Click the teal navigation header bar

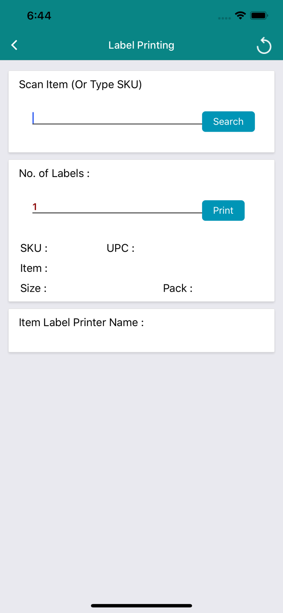pos(141,45)
